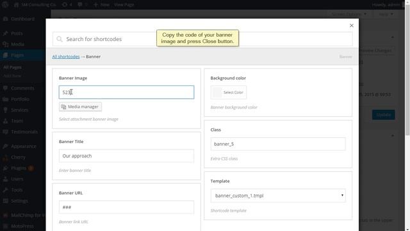This screenshot has width=410, height=231.
Task: Click the Update button behind dialog
Action: pyautogui.click(x=383, y=115)
